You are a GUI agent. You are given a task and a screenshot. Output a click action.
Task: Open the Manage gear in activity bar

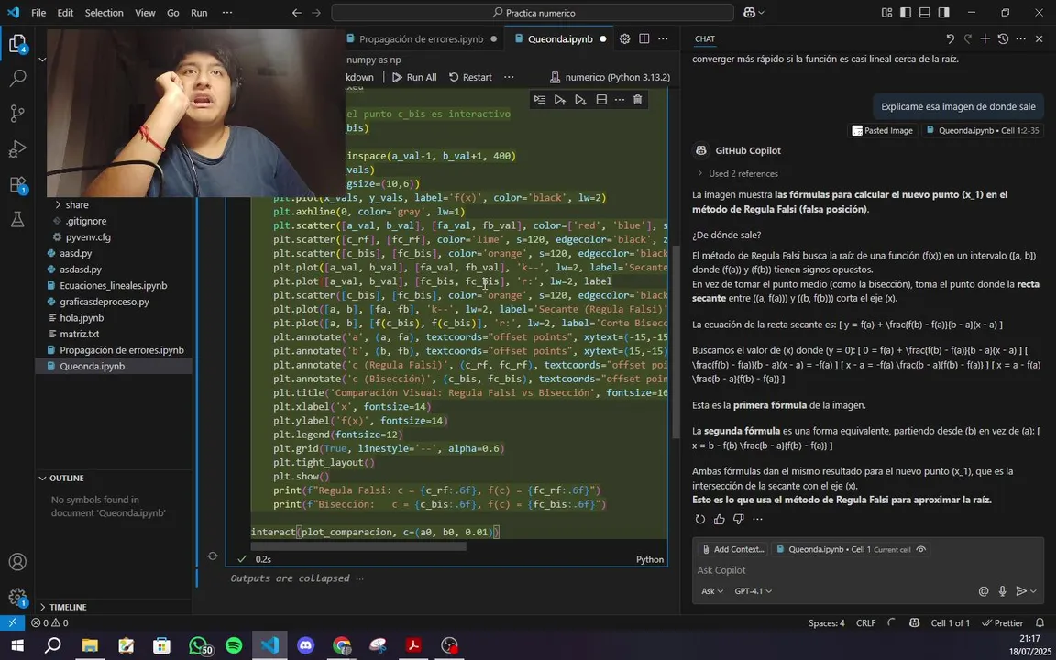click(x=17, y=597)
